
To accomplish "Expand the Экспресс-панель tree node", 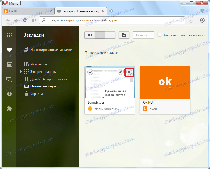I will coord(21,72).
